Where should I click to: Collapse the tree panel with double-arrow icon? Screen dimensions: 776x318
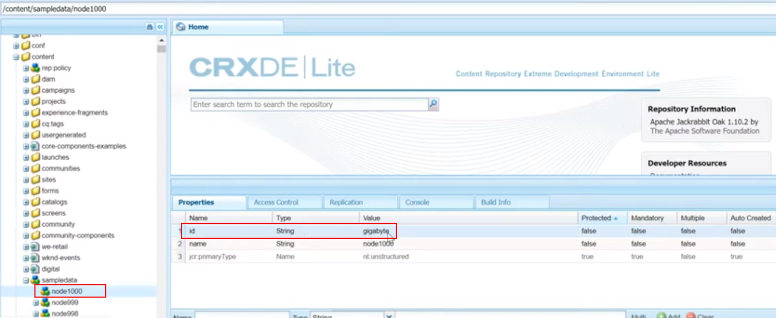pyautogui.click(x=160, y=27)
